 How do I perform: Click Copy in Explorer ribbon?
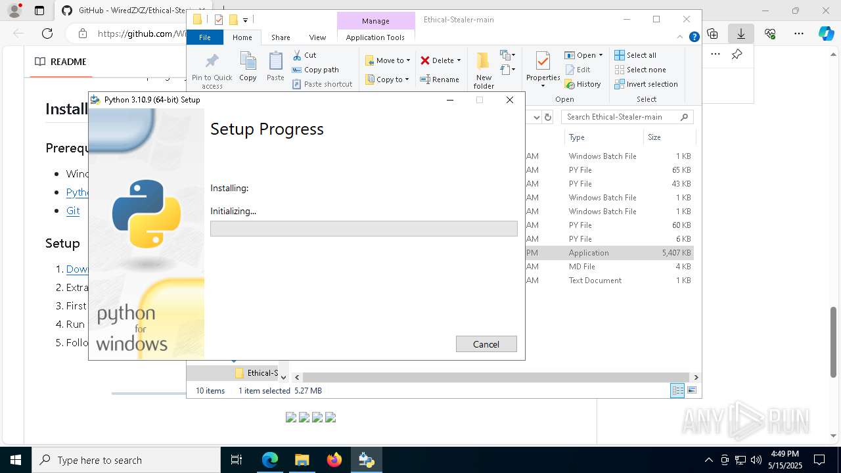(x=248, y=66)
